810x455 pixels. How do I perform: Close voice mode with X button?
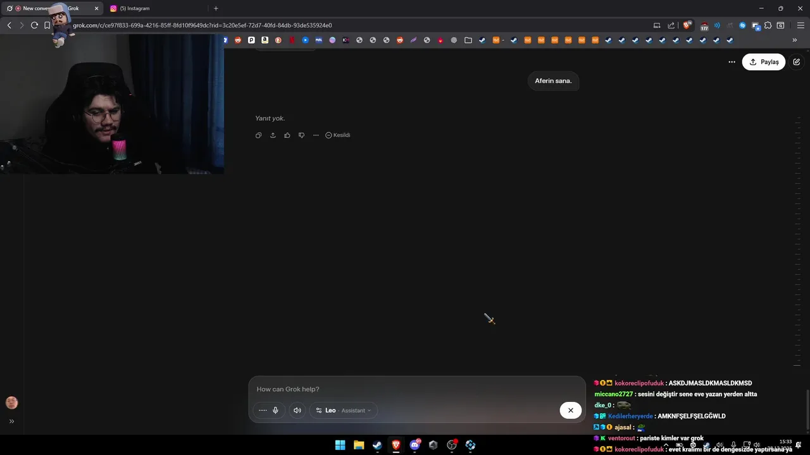coord(570,410)
